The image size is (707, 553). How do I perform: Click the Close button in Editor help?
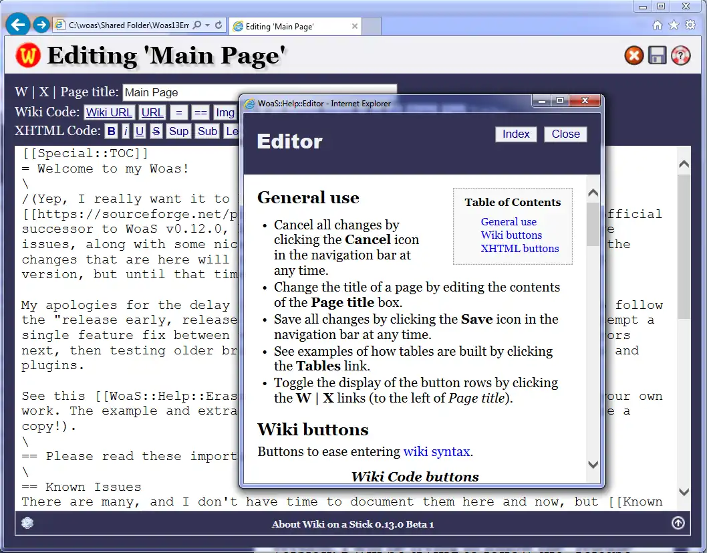(x=565, y=134)
